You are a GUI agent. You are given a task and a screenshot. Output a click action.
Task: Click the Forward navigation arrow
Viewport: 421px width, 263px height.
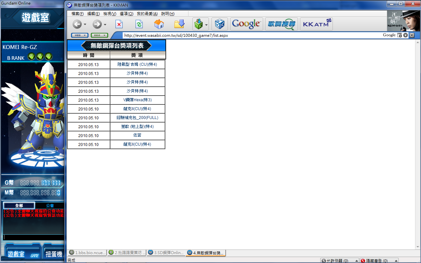pyautogui.click(x=97, y=24)
